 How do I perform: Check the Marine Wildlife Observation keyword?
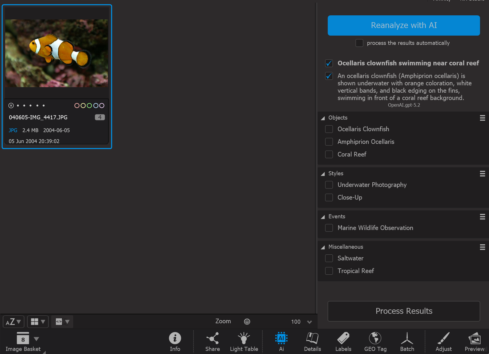pos(329,228)
